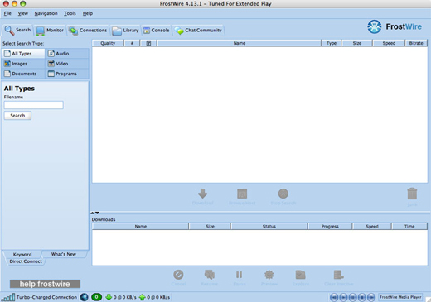431x302 pixels.
Task: Sort results by Quality column header
Action: [108, 43]
